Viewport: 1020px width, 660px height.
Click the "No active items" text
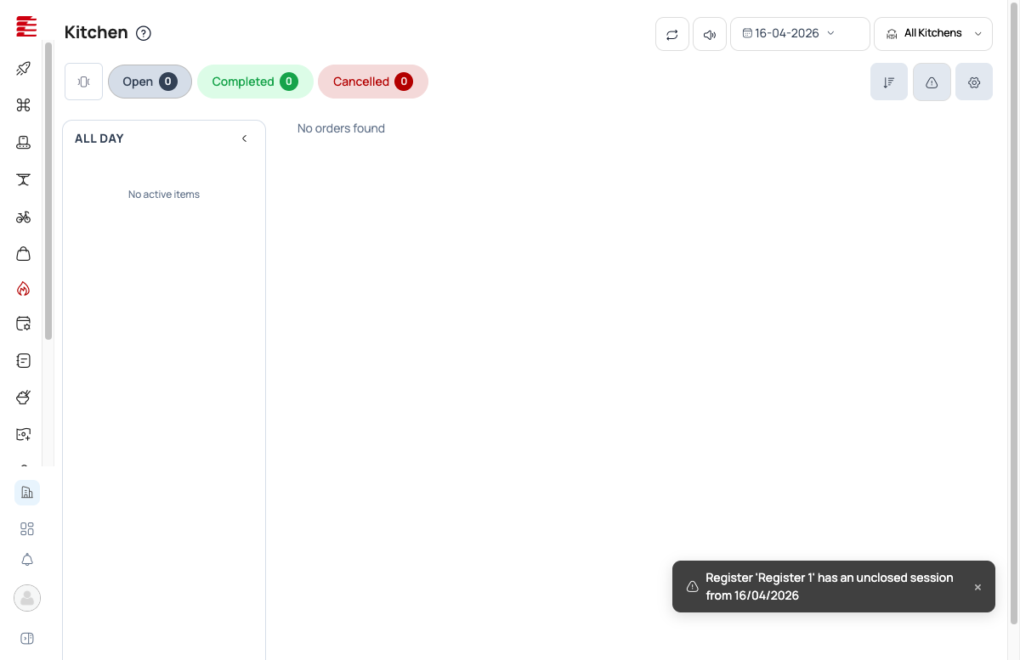click(164, 195)
